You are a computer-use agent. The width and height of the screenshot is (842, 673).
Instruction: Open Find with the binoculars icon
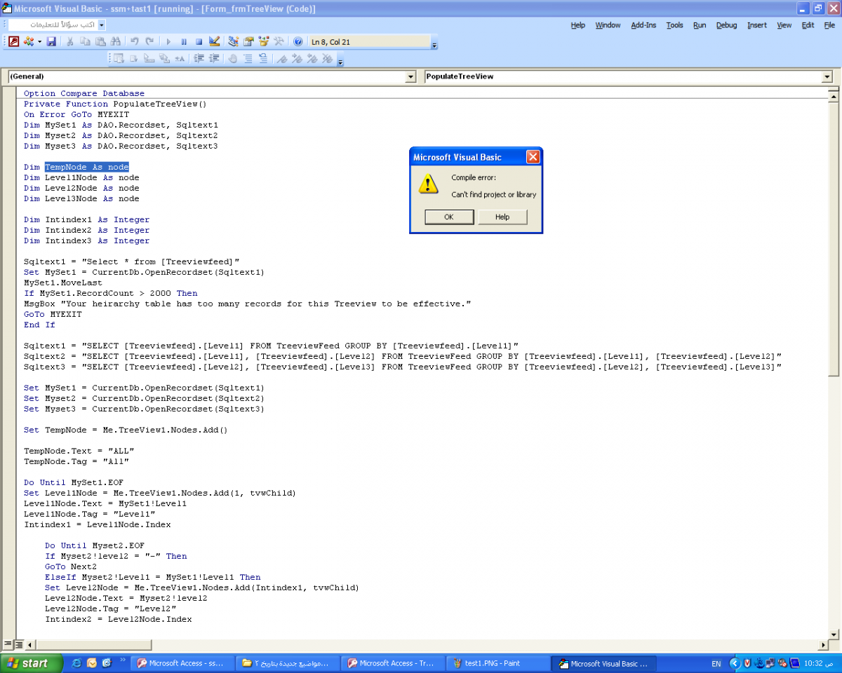tap(116, 41)
